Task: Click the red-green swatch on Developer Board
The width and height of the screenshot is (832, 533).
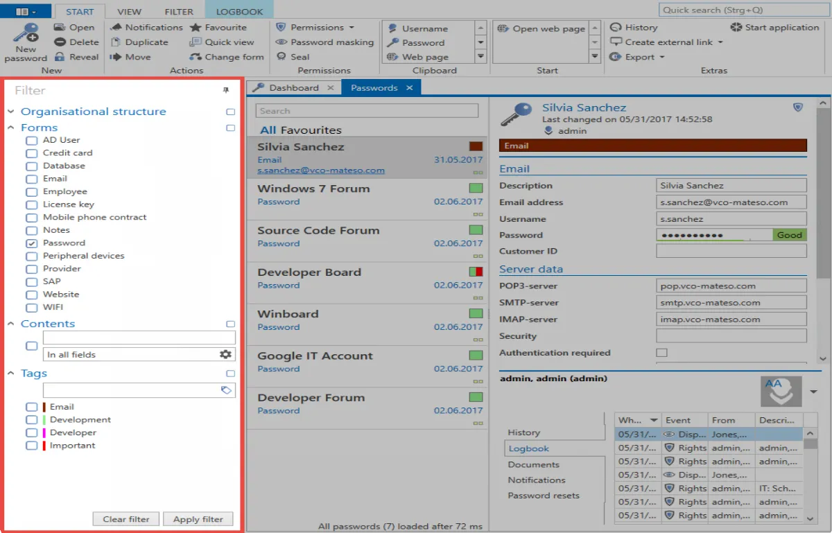Action: 476,272
